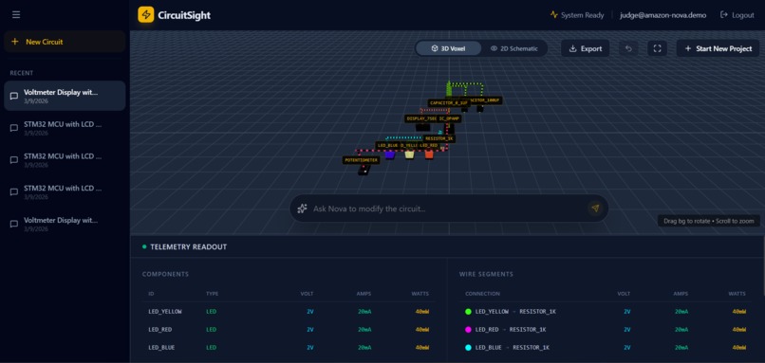This screenshot has height=363, width=765.
Task: Click green dot for LED_YELLOW wire segment
Action: click(x=468, y=312)
